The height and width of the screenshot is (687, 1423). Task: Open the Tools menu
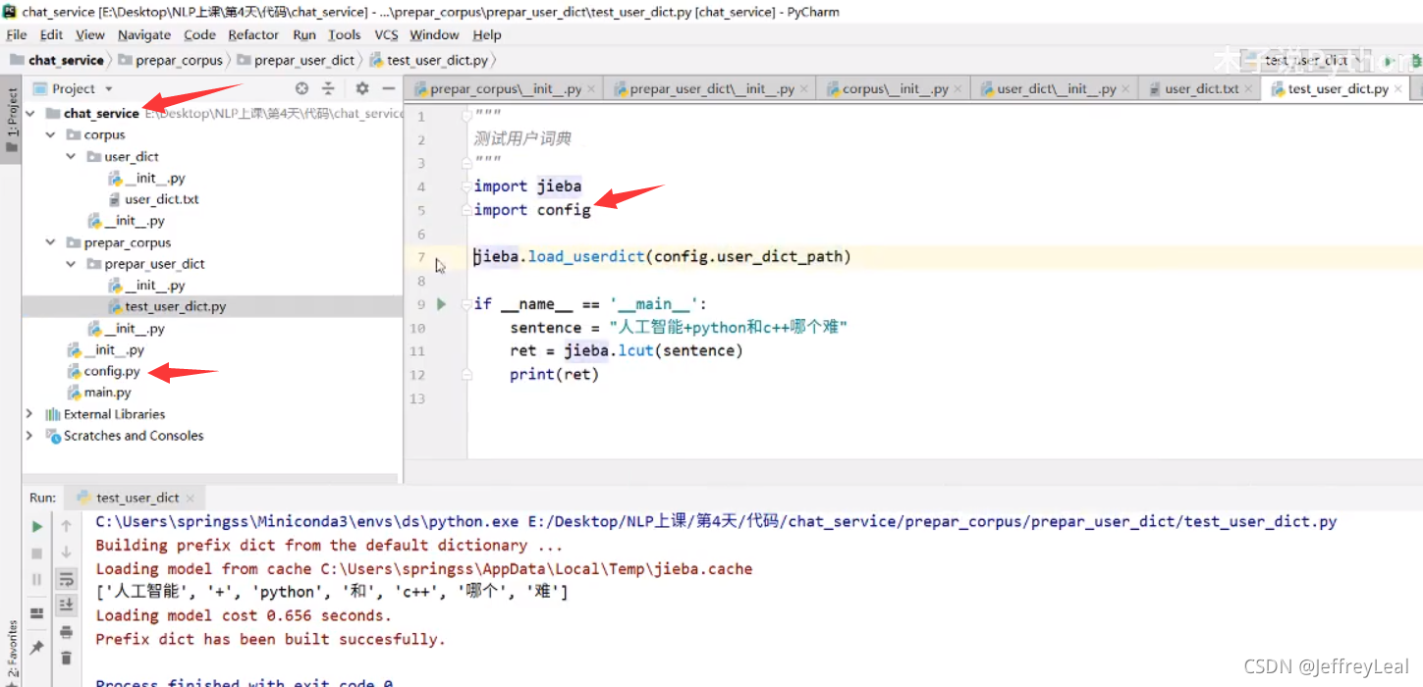344,34
